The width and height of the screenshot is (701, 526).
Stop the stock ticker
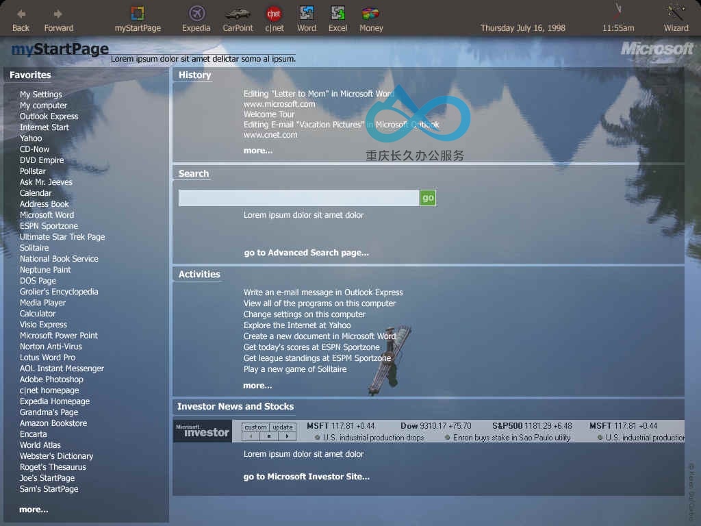point(269,436)
